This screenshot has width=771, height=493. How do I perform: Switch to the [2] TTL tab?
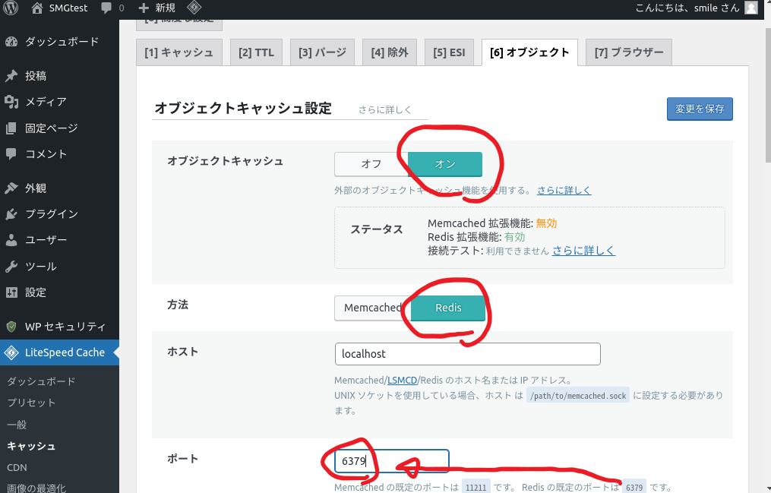256,52
